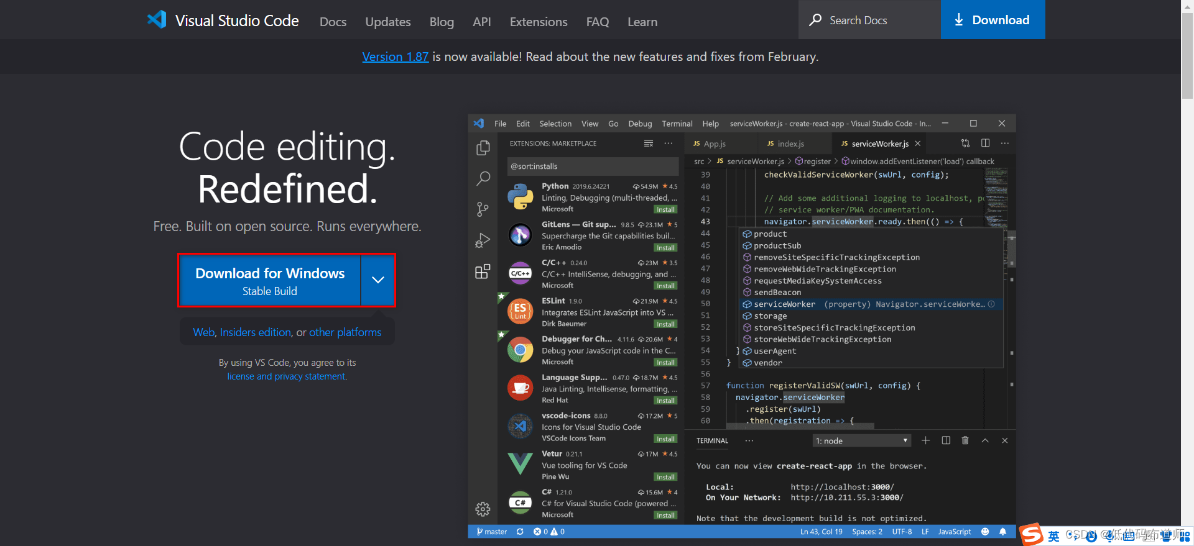This screenshot has width=1194, height=546.
Task: Click the Search Docs field
Action: coord(869,20)
